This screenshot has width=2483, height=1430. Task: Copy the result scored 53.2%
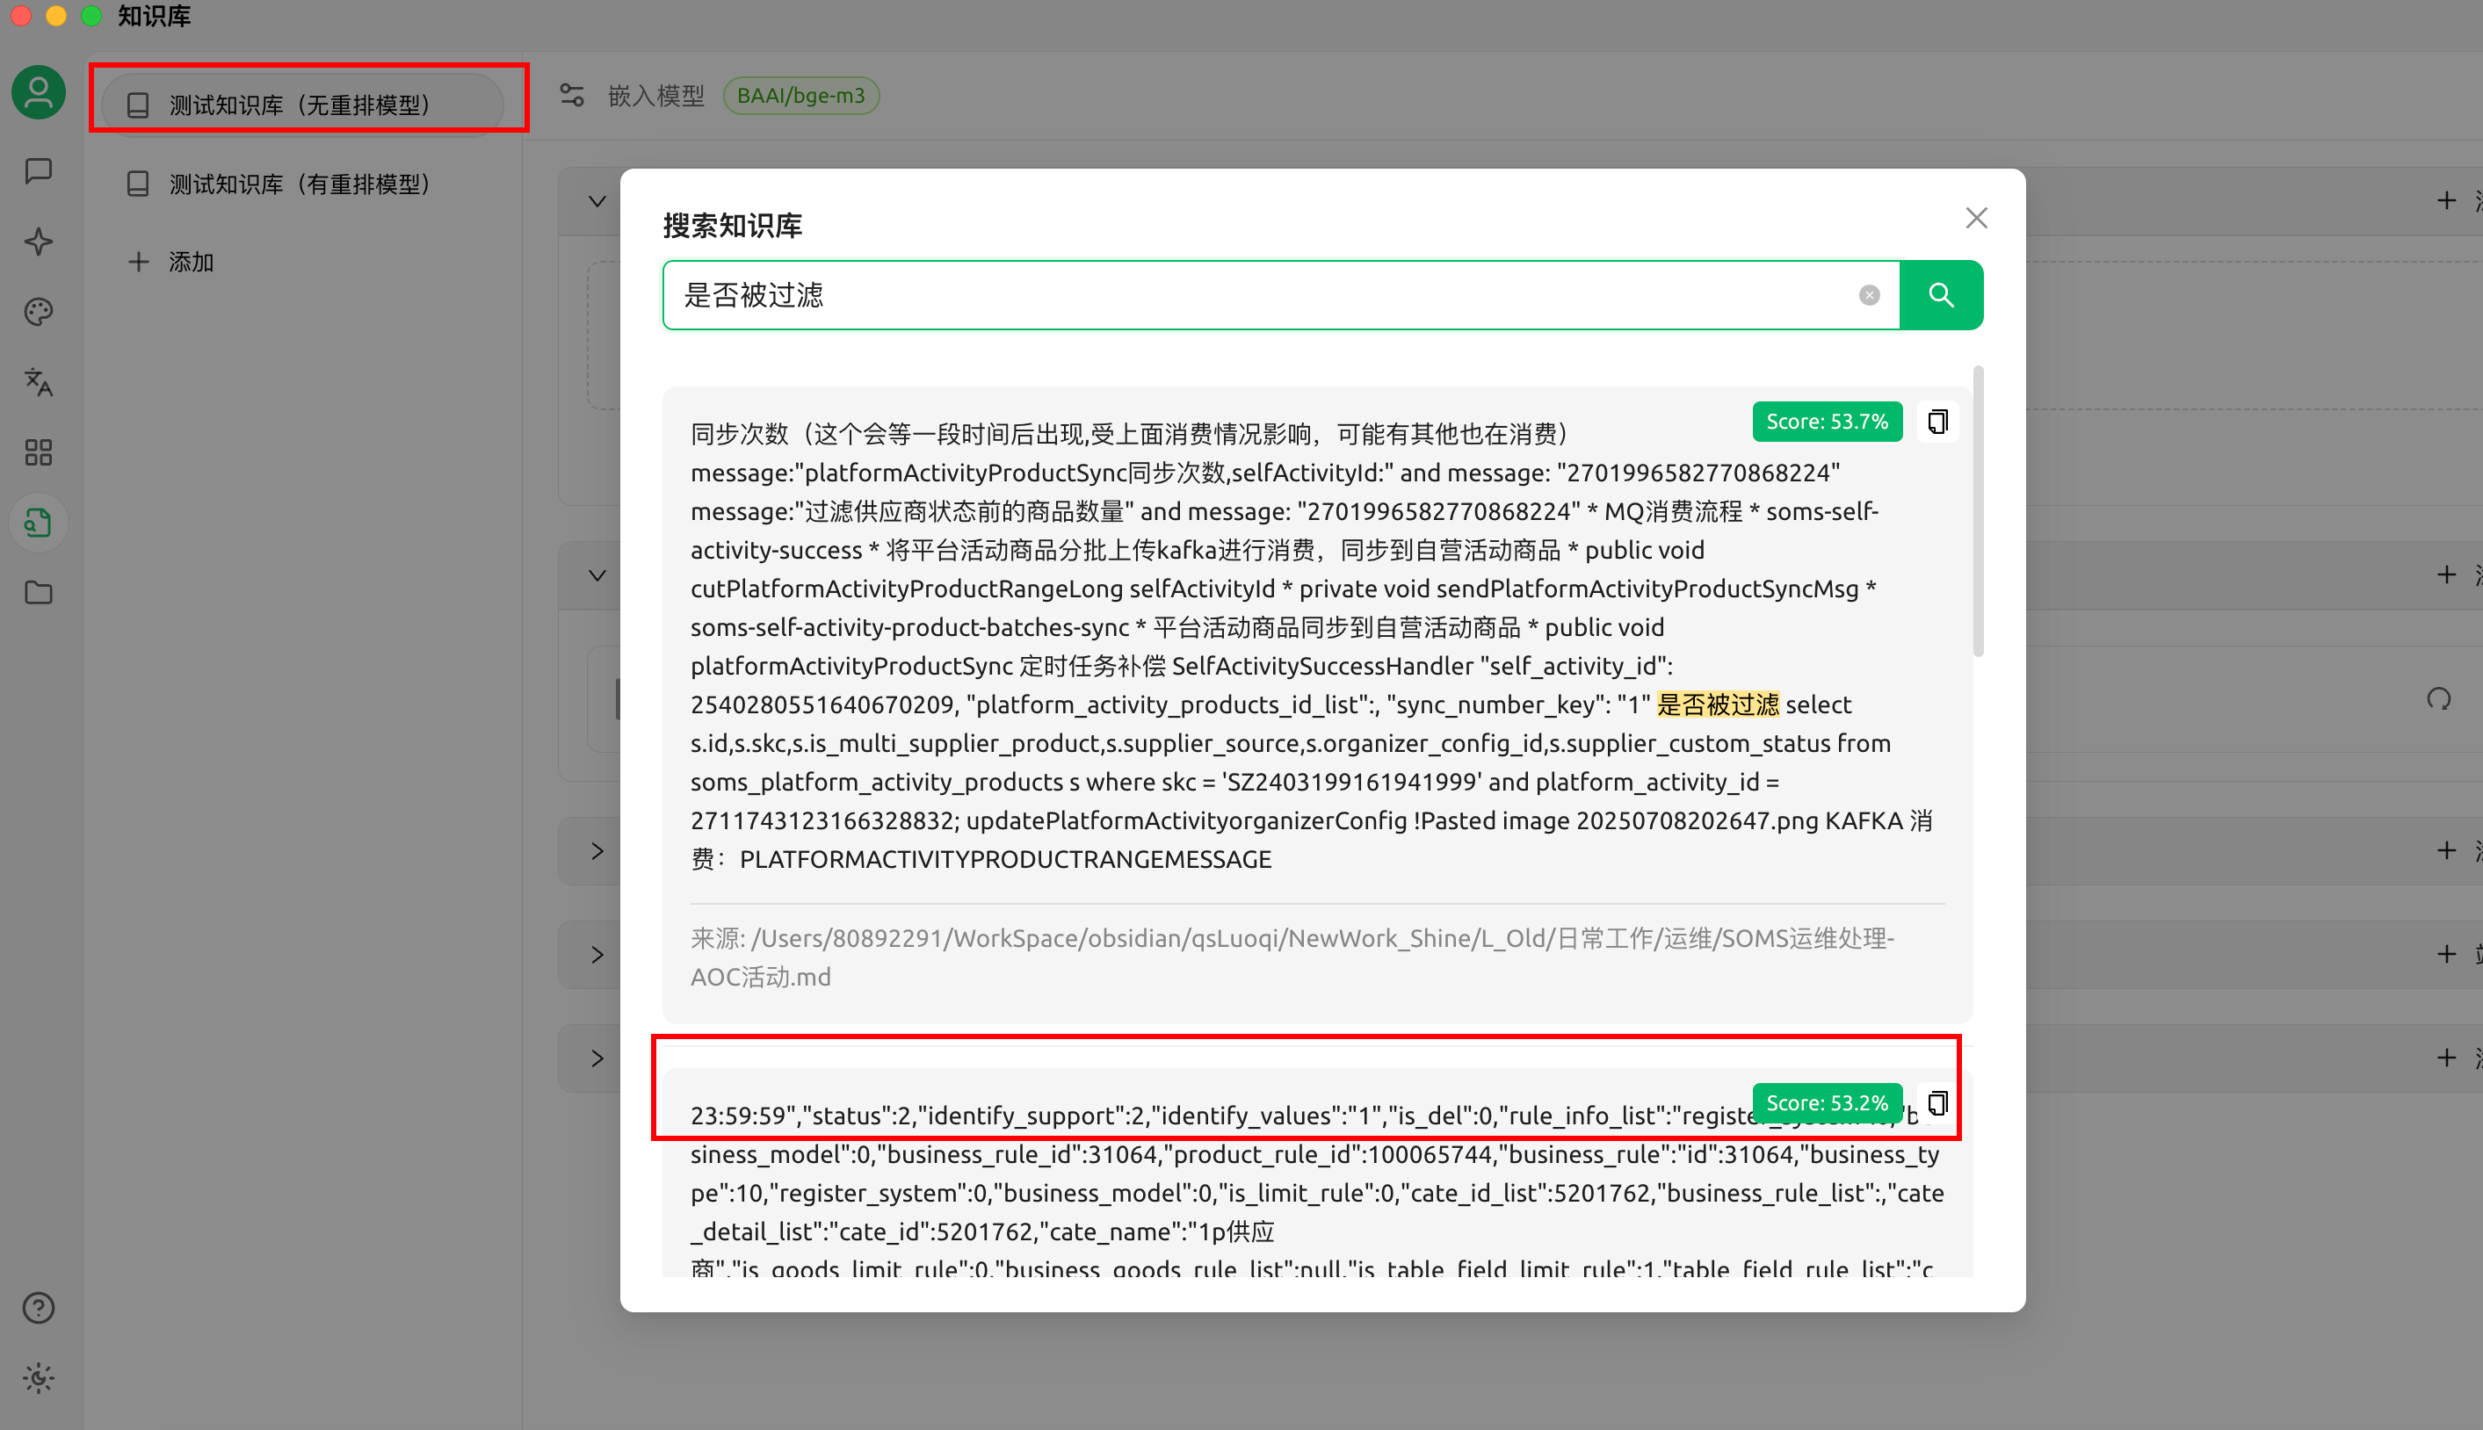[x=1938, y=1103]
